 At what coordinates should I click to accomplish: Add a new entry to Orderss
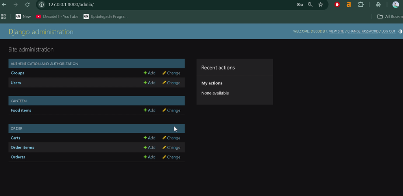pos(149,157)
